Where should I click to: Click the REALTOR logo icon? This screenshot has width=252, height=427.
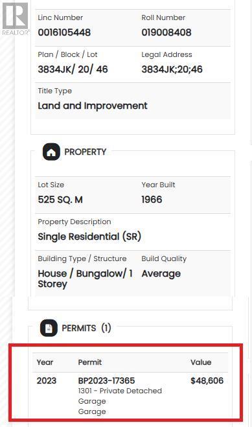coord(16,19)
